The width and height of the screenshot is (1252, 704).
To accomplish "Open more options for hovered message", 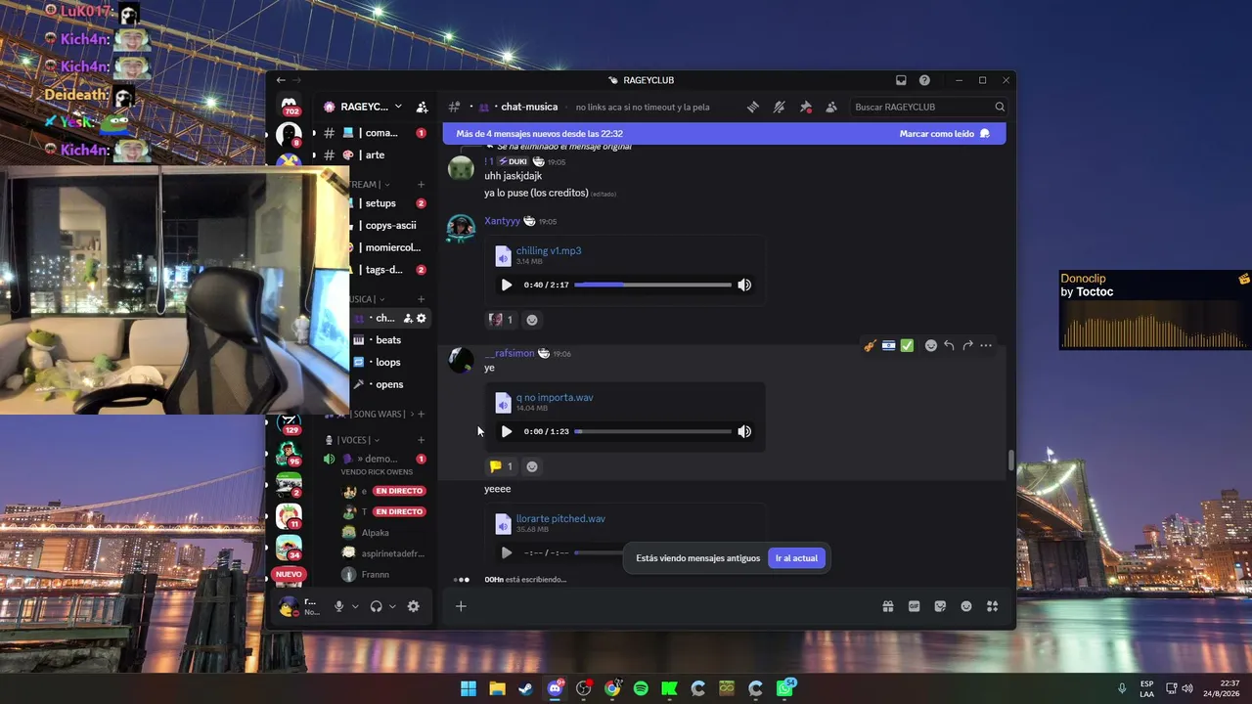I will (x=986, y=345).
